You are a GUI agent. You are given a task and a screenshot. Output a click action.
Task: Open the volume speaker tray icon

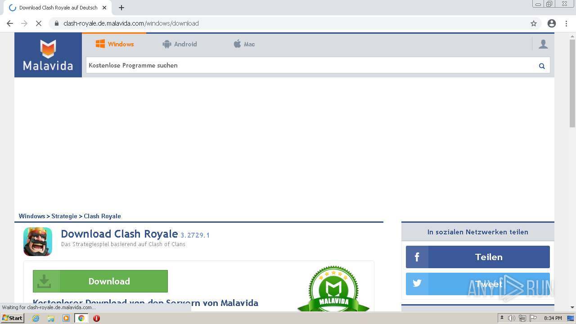coord(512,318)
